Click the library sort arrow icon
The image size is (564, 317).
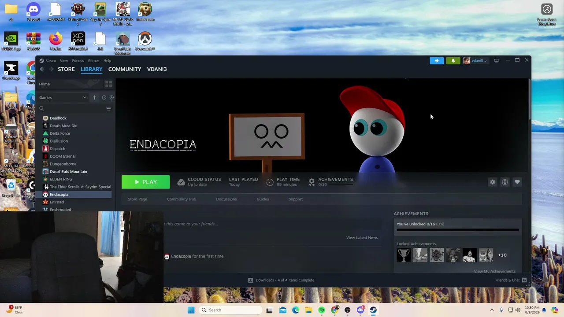coord(94,97)
